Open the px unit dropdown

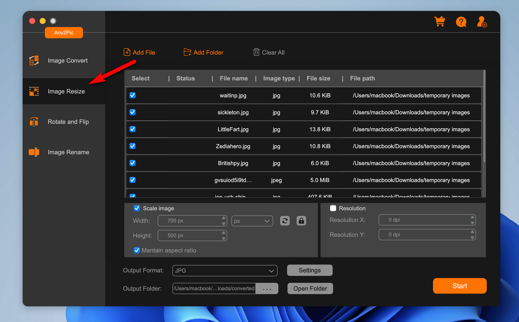point(252,221)
